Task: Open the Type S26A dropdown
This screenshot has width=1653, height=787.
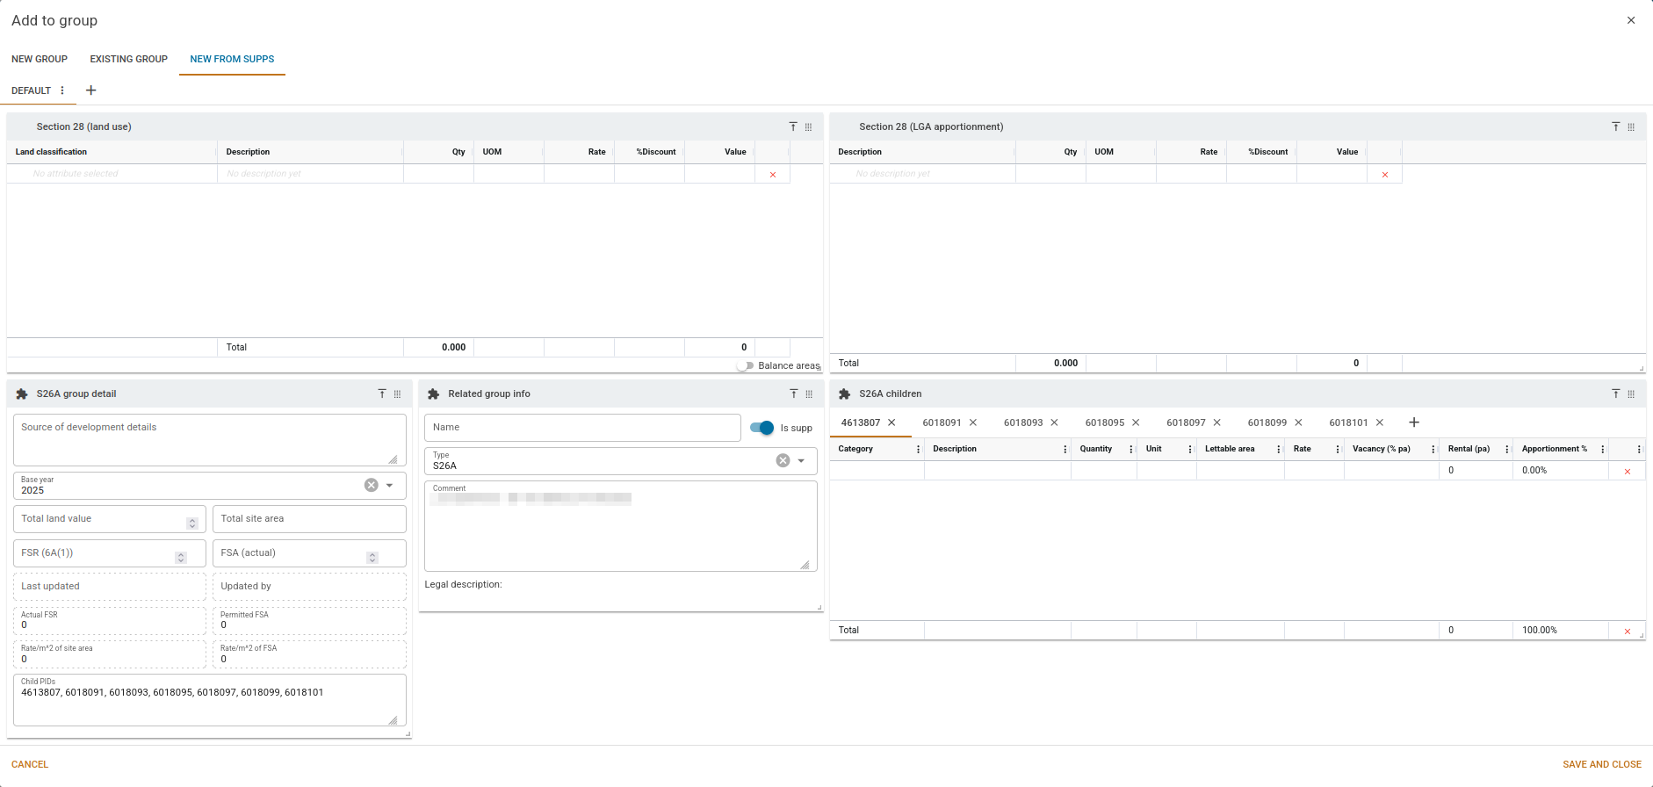Action: click(801, 461)
